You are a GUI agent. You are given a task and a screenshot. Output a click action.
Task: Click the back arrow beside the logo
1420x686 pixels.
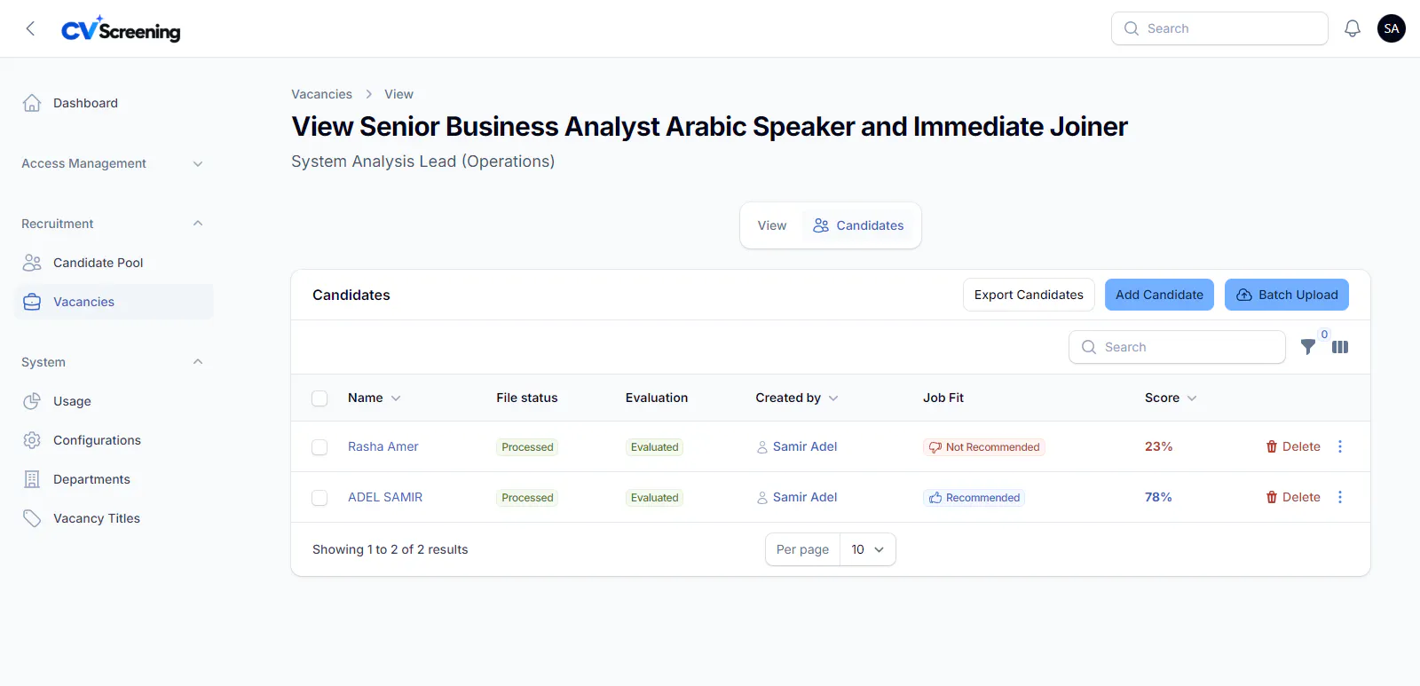(30, 28)
